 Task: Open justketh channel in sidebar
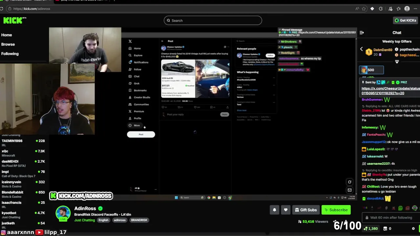point(23,225)
